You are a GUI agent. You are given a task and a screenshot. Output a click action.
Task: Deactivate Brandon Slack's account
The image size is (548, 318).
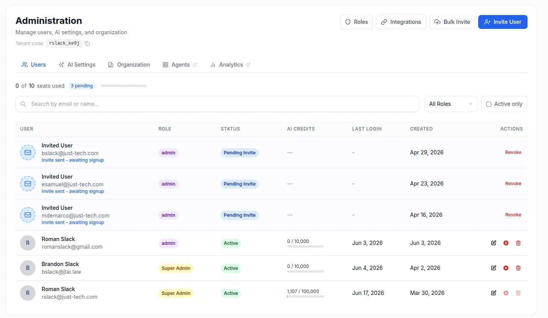(x=506, y=268)
